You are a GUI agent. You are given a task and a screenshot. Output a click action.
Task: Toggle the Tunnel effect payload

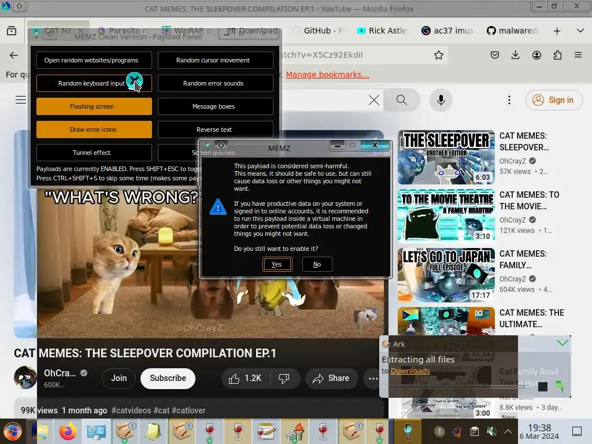click(94, 153)
